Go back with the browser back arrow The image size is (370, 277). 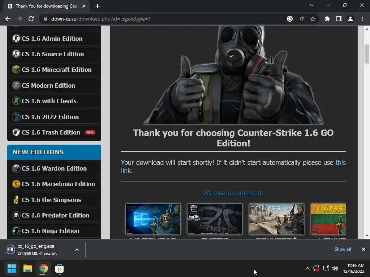8,19
